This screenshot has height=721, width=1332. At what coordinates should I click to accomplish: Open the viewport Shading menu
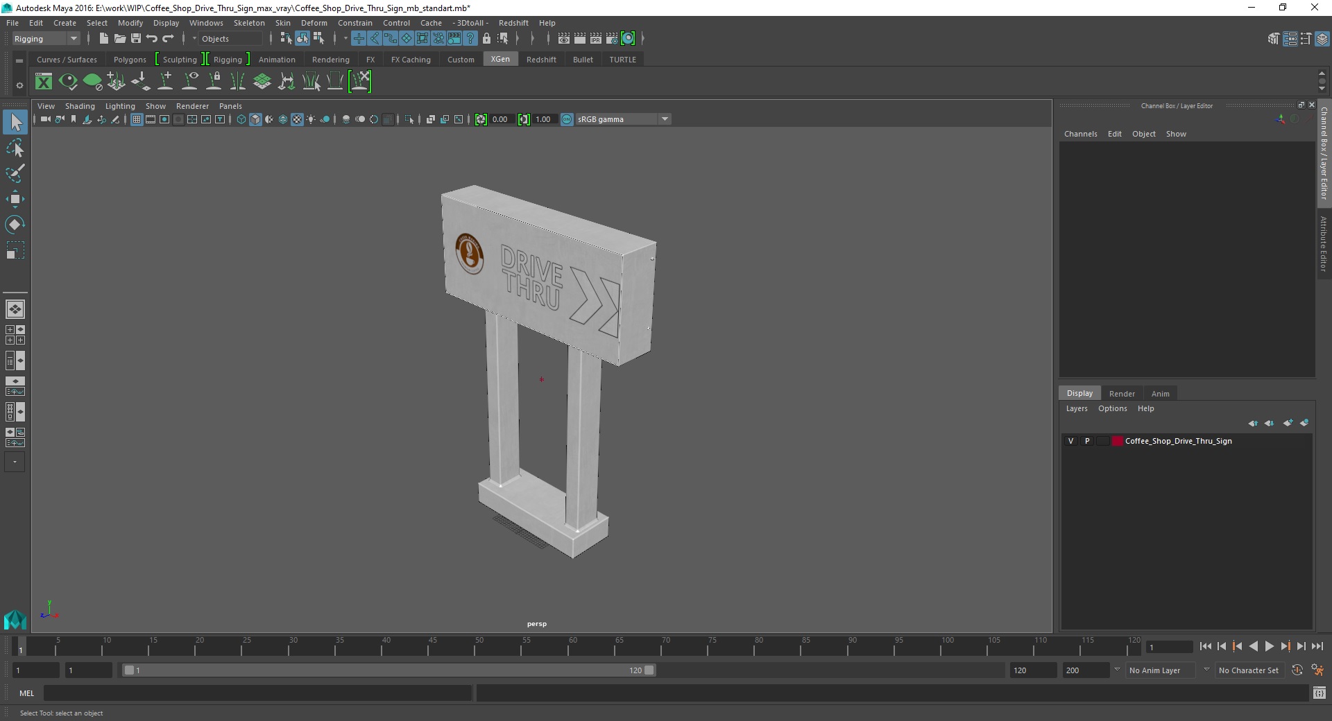click(80, 106)
